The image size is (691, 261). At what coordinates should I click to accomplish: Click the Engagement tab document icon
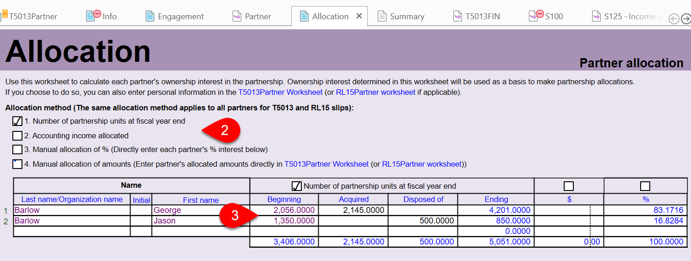pos(150,16)
